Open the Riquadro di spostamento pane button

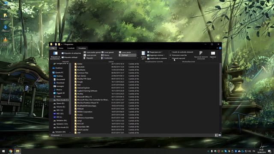(55, 55)
